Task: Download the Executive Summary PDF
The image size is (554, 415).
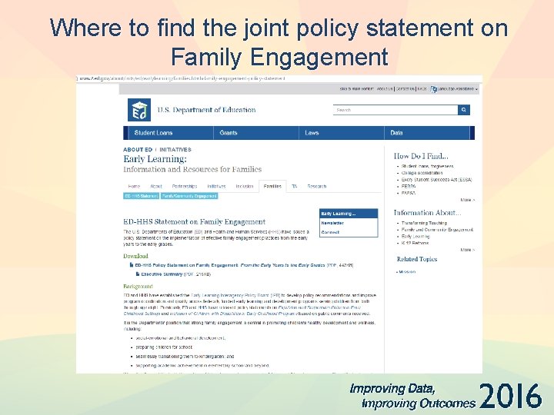Action: point(162,274)
